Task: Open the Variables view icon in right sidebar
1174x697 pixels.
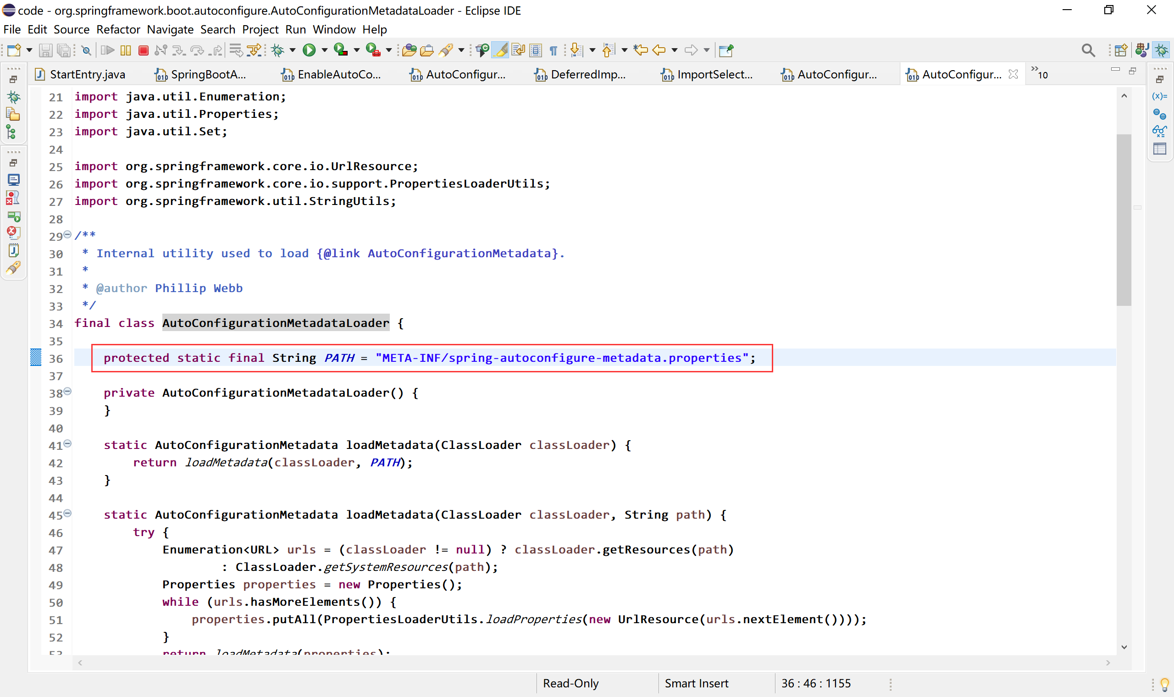Action: (1159, 96)
